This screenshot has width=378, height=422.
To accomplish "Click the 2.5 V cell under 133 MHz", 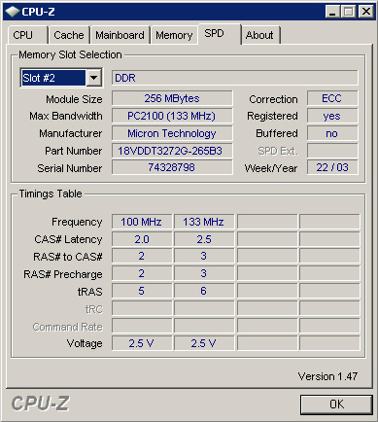I will [204, 343].
